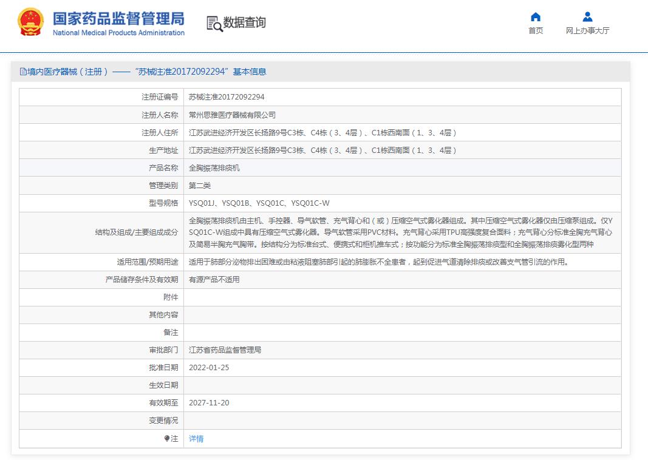Click the 注册人名称 label
Viewport: 648px width, 460px height.
160,115
